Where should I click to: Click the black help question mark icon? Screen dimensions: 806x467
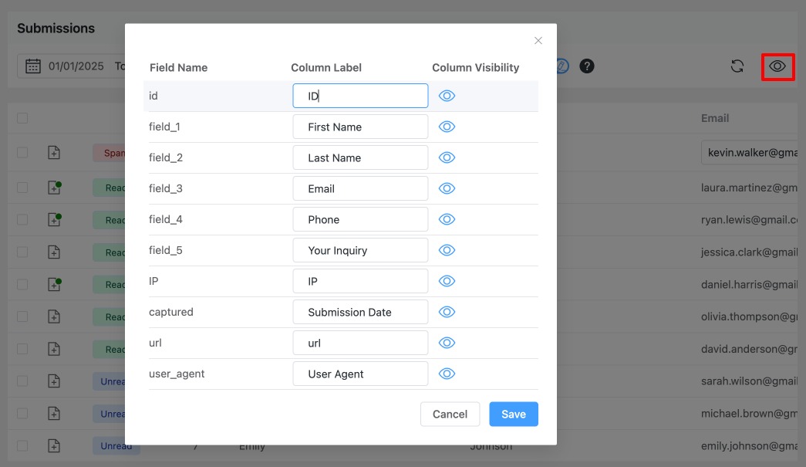(x=587, y=66)
